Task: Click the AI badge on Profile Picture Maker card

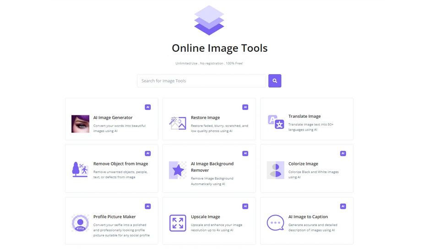Action: click(x=147, y=206)
